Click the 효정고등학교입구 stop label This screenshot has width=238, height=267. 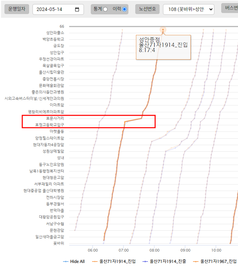pos(50,125)
